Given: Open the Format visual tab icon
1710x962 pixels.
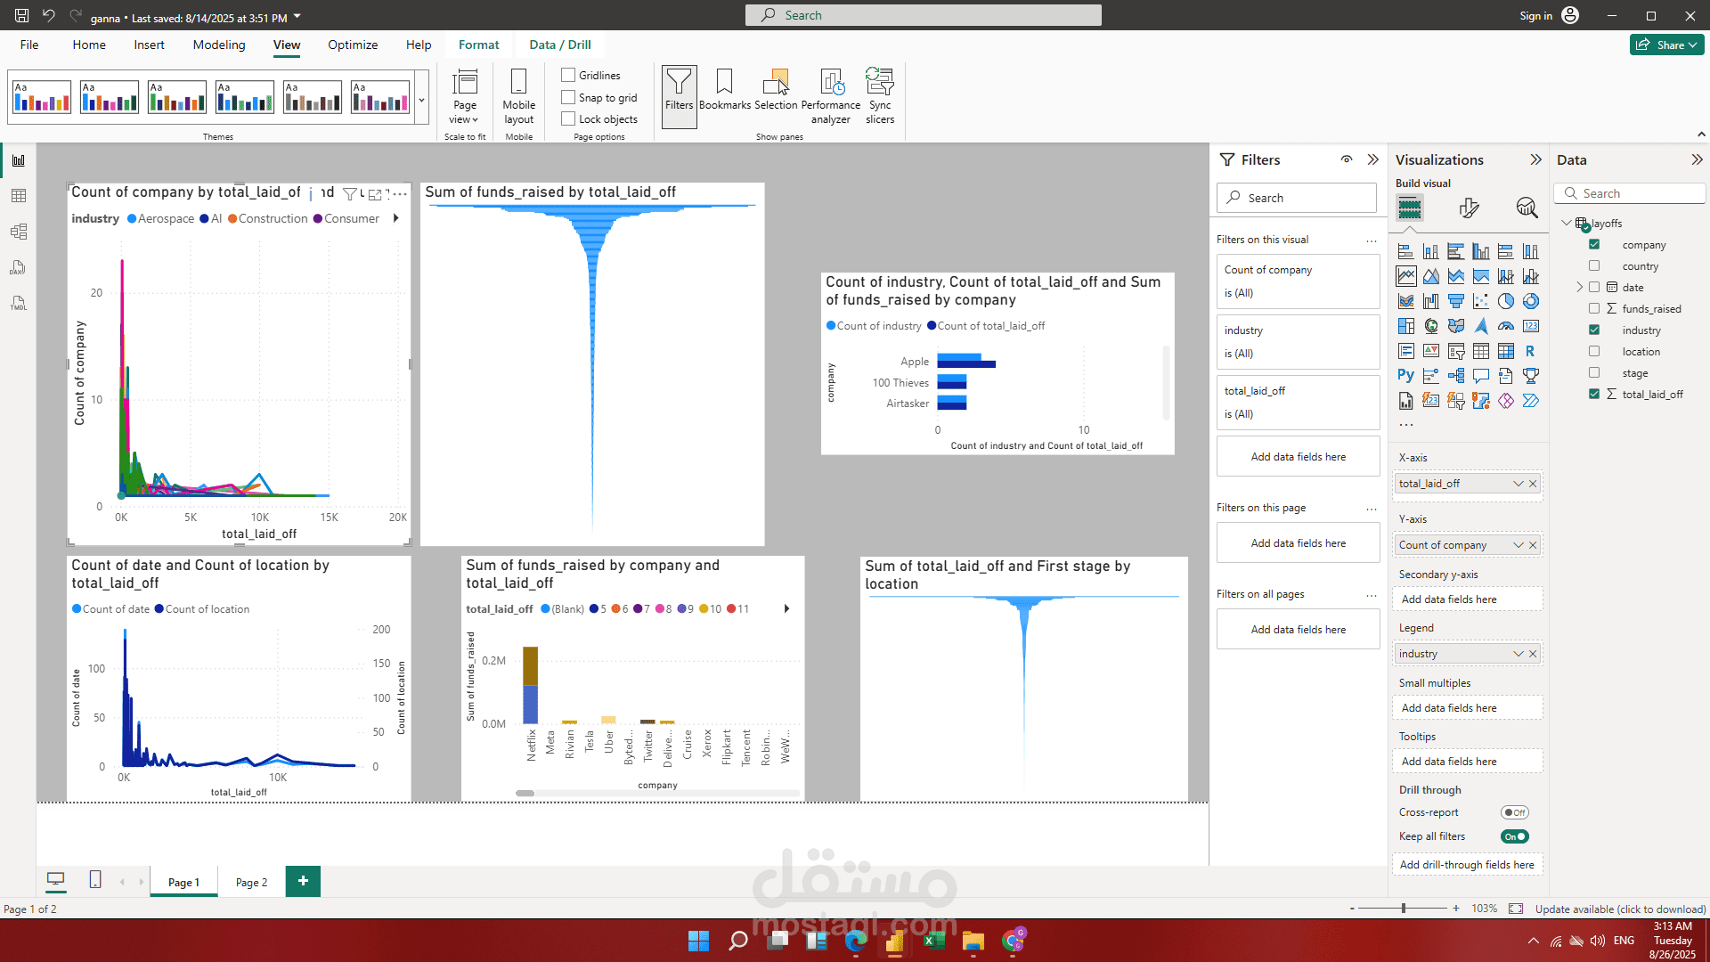Looking at the screenshot, I should click(1469, 208).
